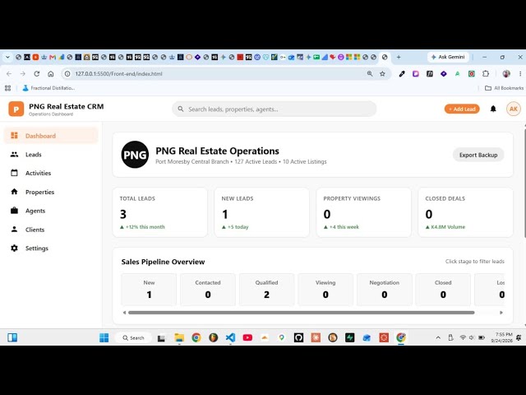Click the notification bell icon
The height and width of the screenshot is (395, 526).
[493, 109]
